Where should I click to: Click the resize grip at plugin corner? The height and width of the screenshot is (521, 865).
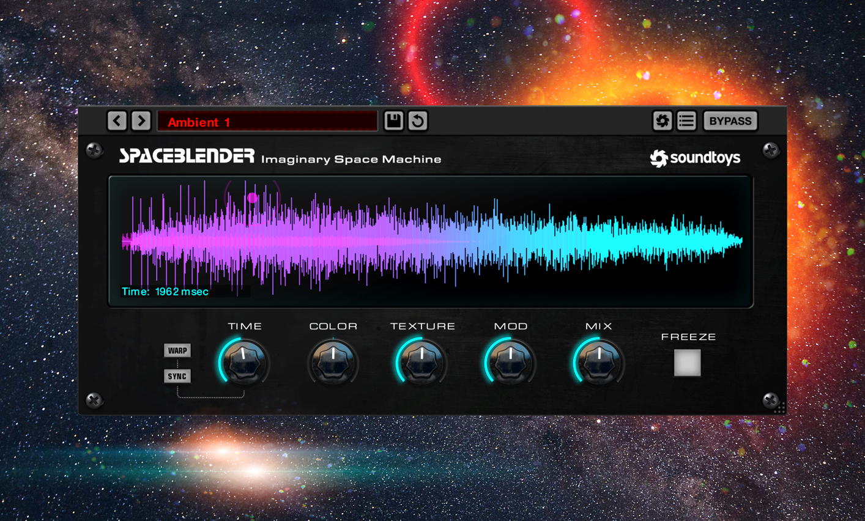(x=779, y=408)
